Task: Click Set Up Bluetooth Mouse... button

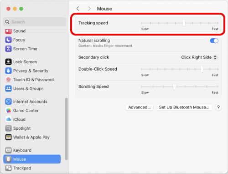Action: point(184,107)
